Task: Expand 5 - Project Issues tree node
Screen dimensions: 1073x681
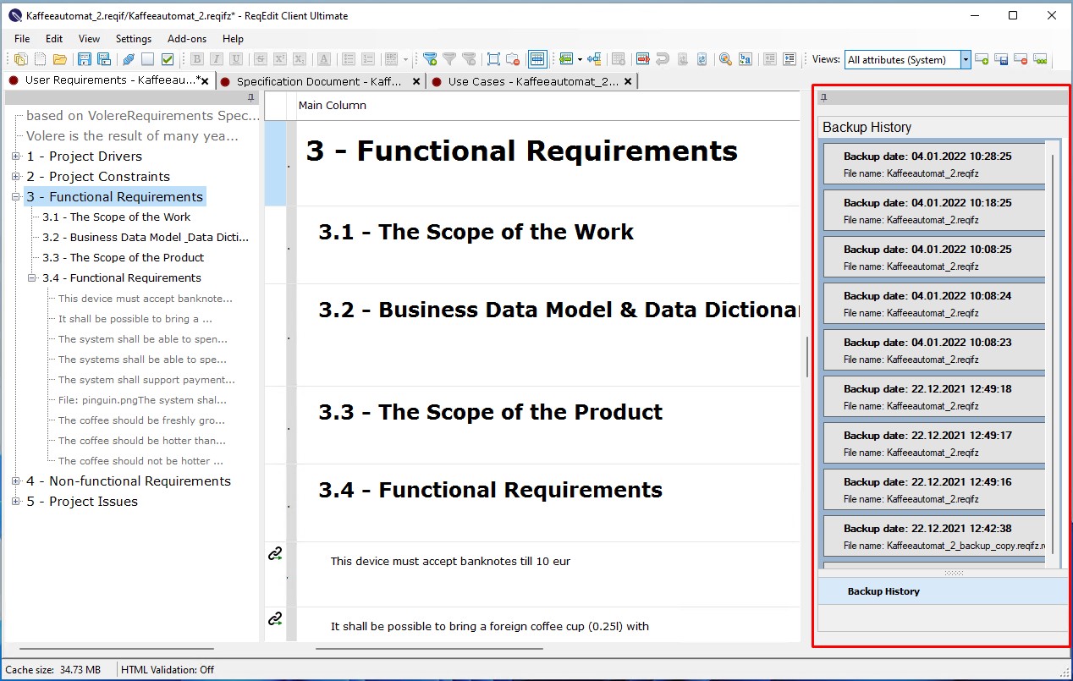Action: pyautogui.click(x=15, y=502)
